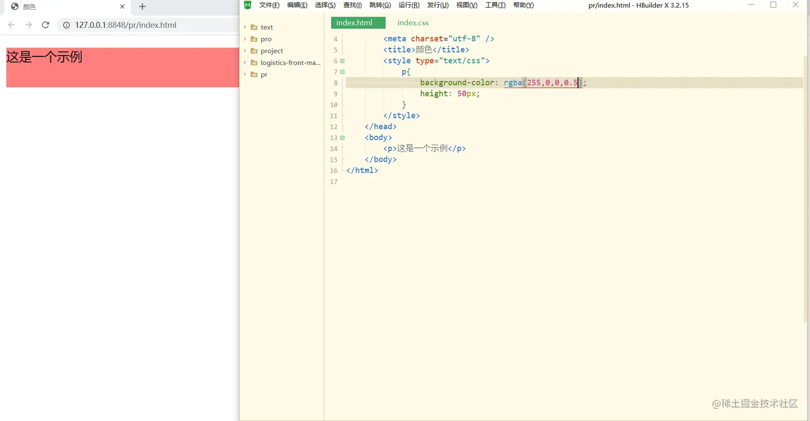Screen dimensions: 810x421
Task: Click the <title>颜色</title> code line
Action: point(426,50)
